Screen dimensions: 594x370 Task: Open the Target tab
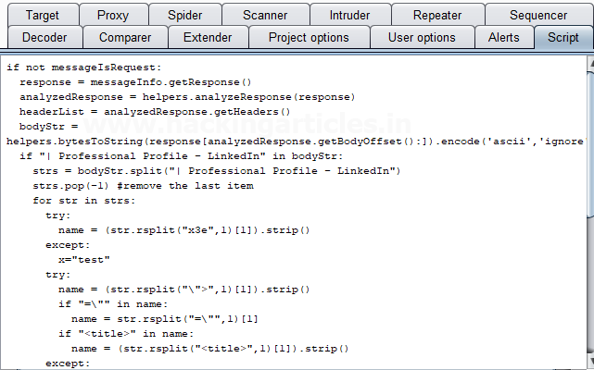tap(43, 15)
